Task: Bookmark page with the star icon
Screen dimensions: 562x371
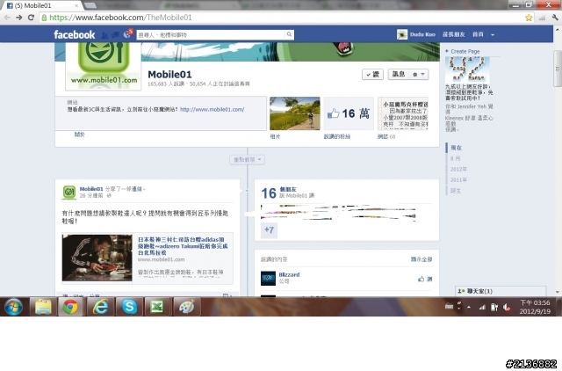Action: click(529, 18)
